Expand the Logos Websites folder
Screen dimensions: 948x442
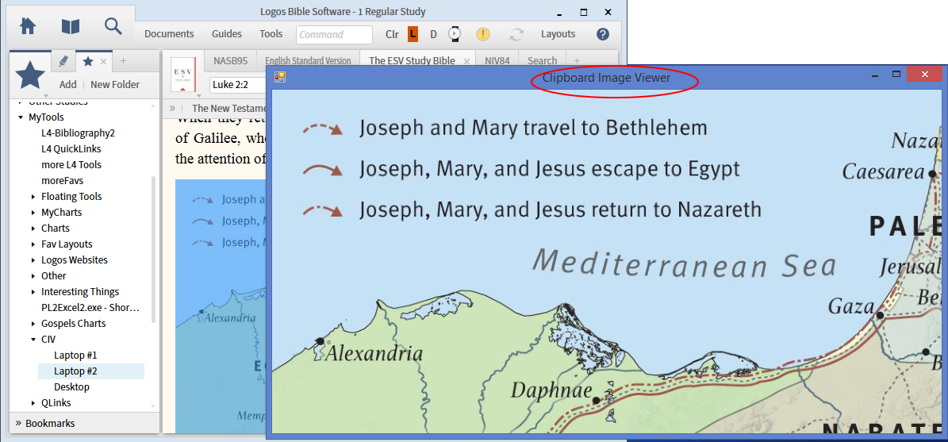[33, 260]
